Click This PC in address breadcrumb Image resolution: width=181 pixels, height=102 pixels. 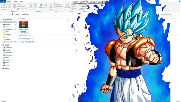18,14
